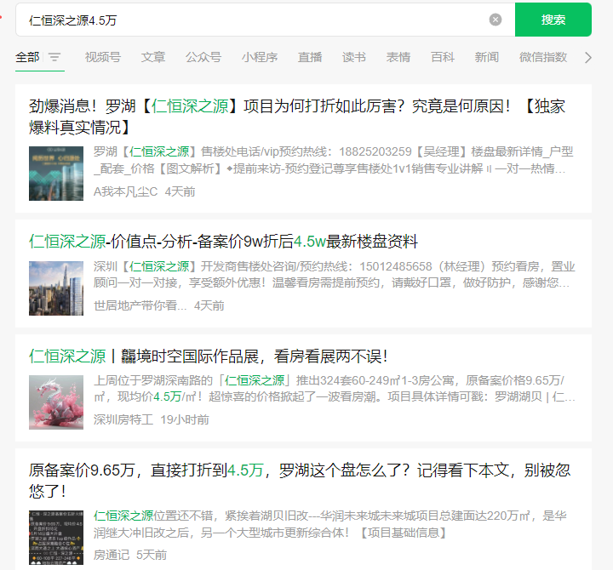This screenshot has width=613, height=570.
Task: Switch to the 文章 tab
Action: pyautogui.click(x=153, y=58)
